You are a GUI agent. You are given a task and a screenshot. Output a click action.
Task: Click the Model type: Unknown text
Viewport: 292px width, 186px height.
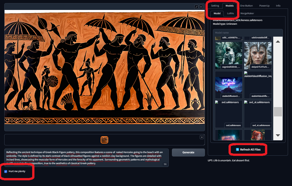225,24
